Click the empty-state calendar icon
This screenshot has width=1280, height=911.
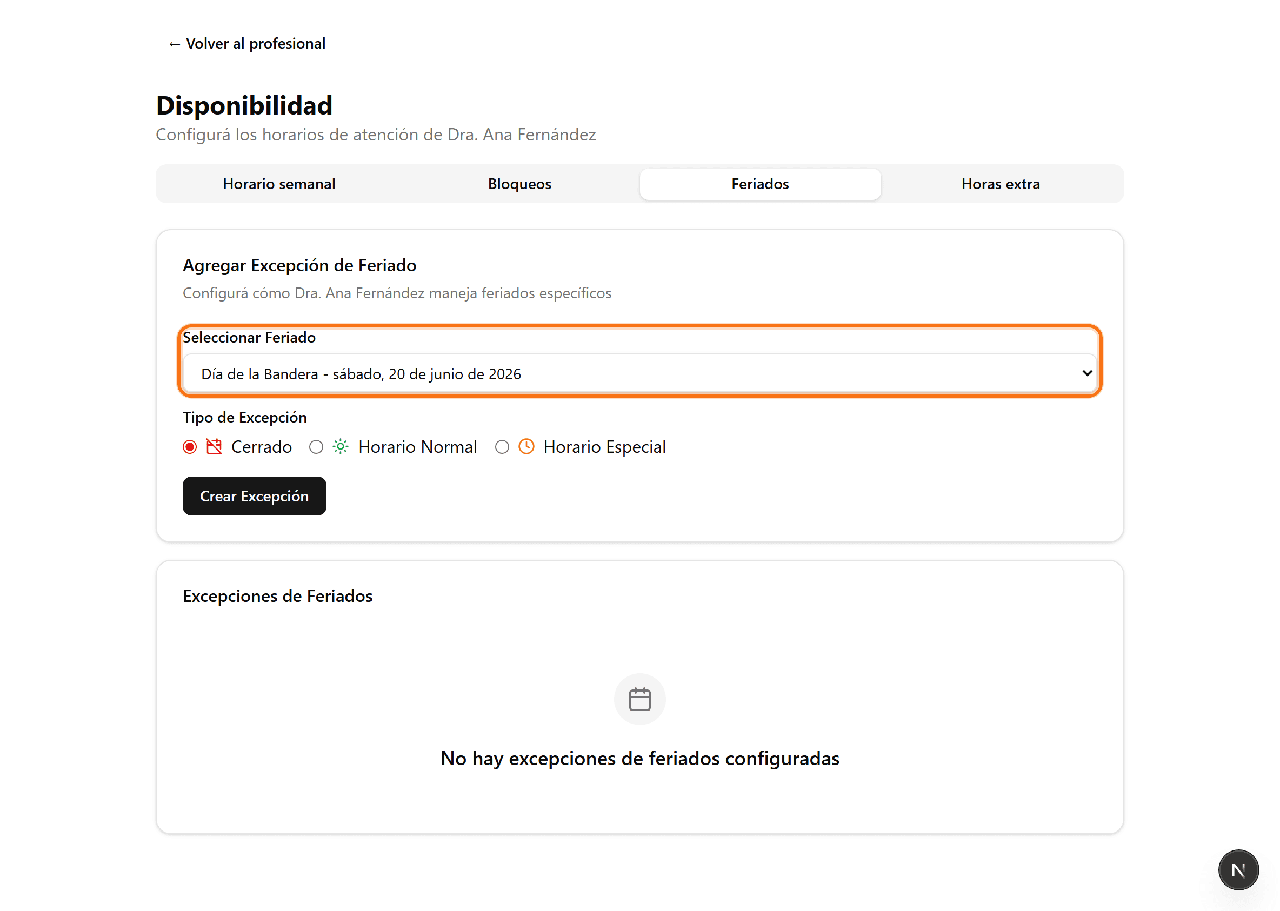click(x=639, y=700)
